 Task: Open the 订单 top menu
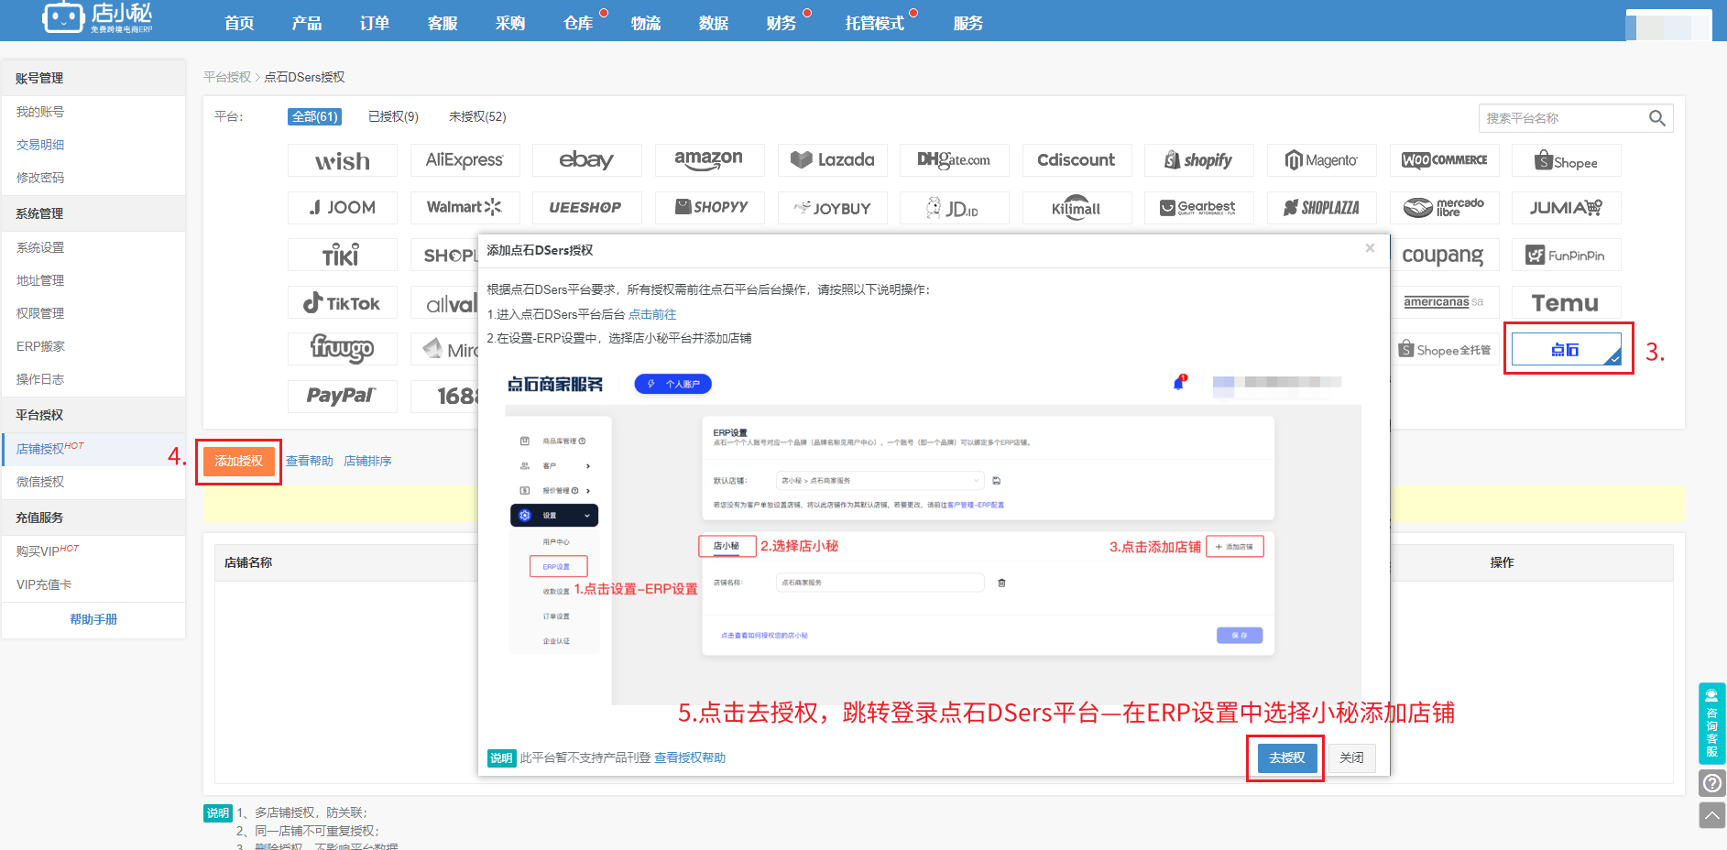click(x=375, y=23)
